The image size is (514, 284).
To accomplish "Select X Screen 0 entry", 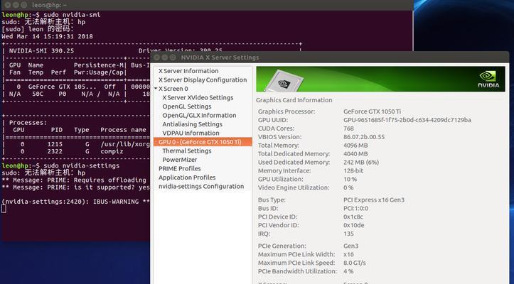I will (x=173, y=89).
